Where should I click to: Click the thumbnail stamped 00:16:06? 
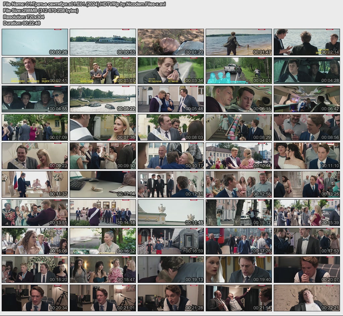35,241
